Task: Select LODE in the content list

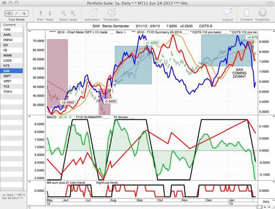Action: point(11,61)
